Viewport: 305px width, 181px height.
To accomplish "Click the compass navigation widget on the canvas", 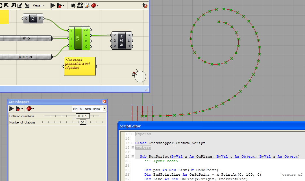I will 140,76.
